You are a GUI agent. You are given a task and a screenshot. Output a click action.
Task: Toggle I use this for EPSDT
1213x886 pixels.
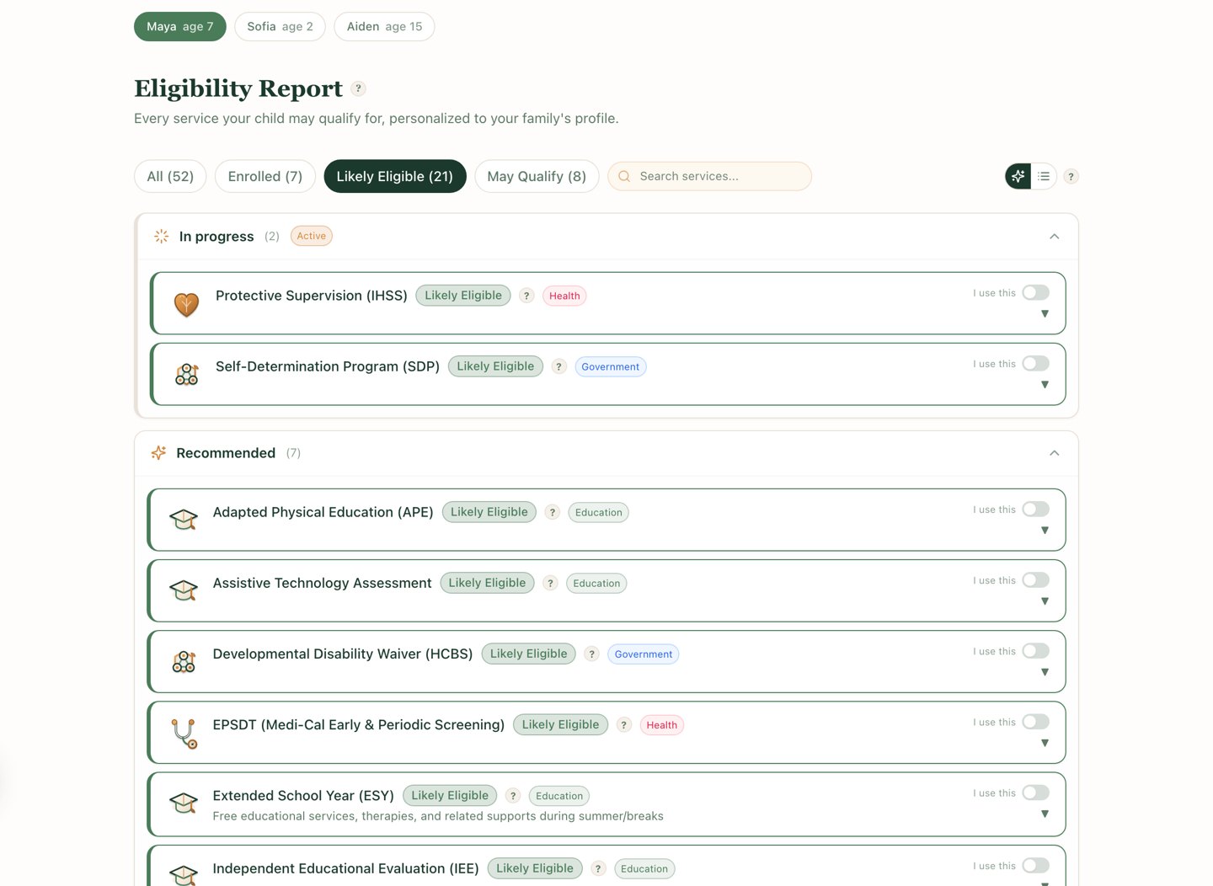click(1036, 723)
